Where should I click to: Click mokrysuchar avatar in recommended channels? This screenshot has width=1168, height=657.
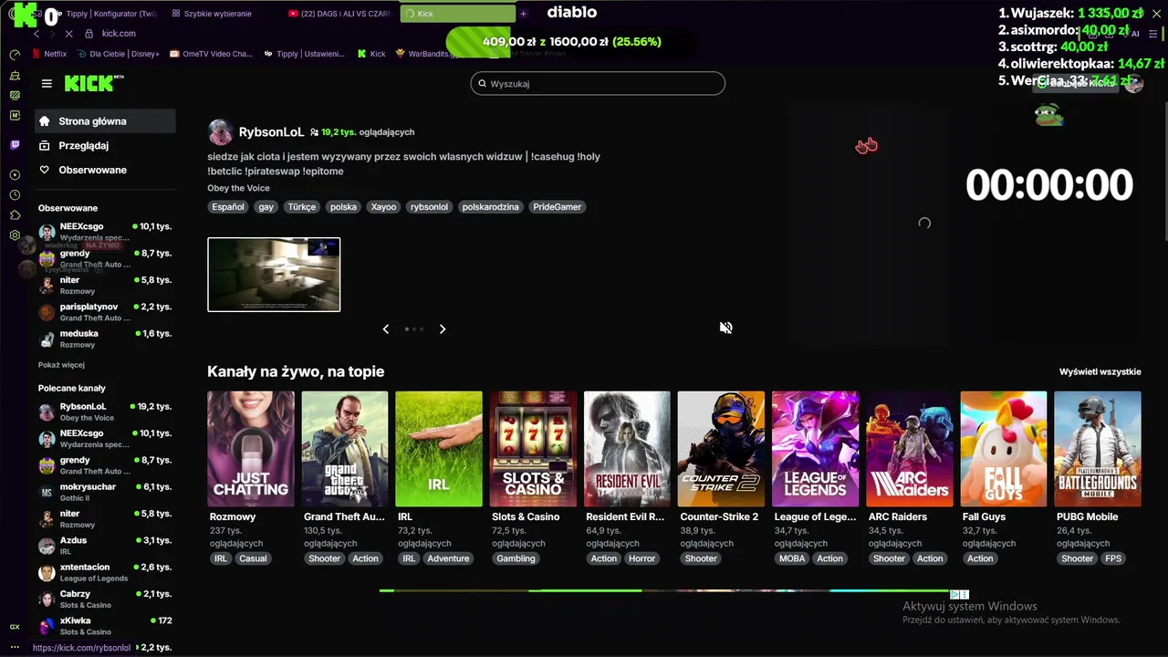click(x=47, y=492)
